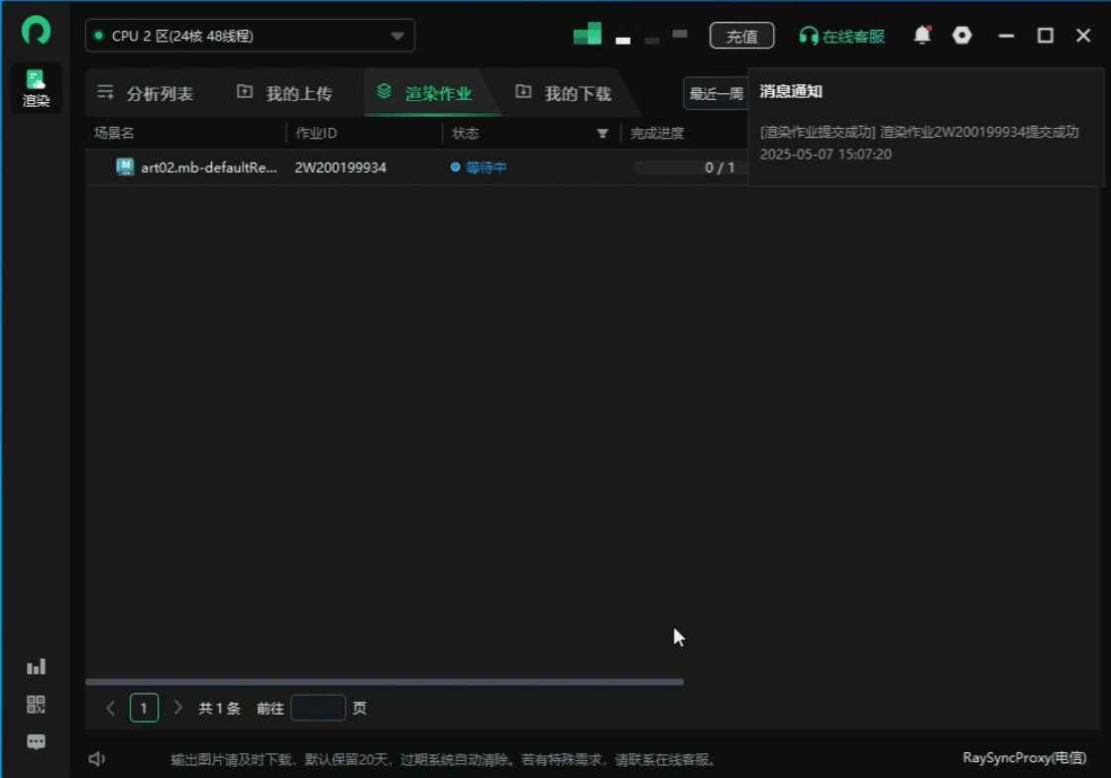Open the CPU 2 区 zone selector

pos(249,35)
